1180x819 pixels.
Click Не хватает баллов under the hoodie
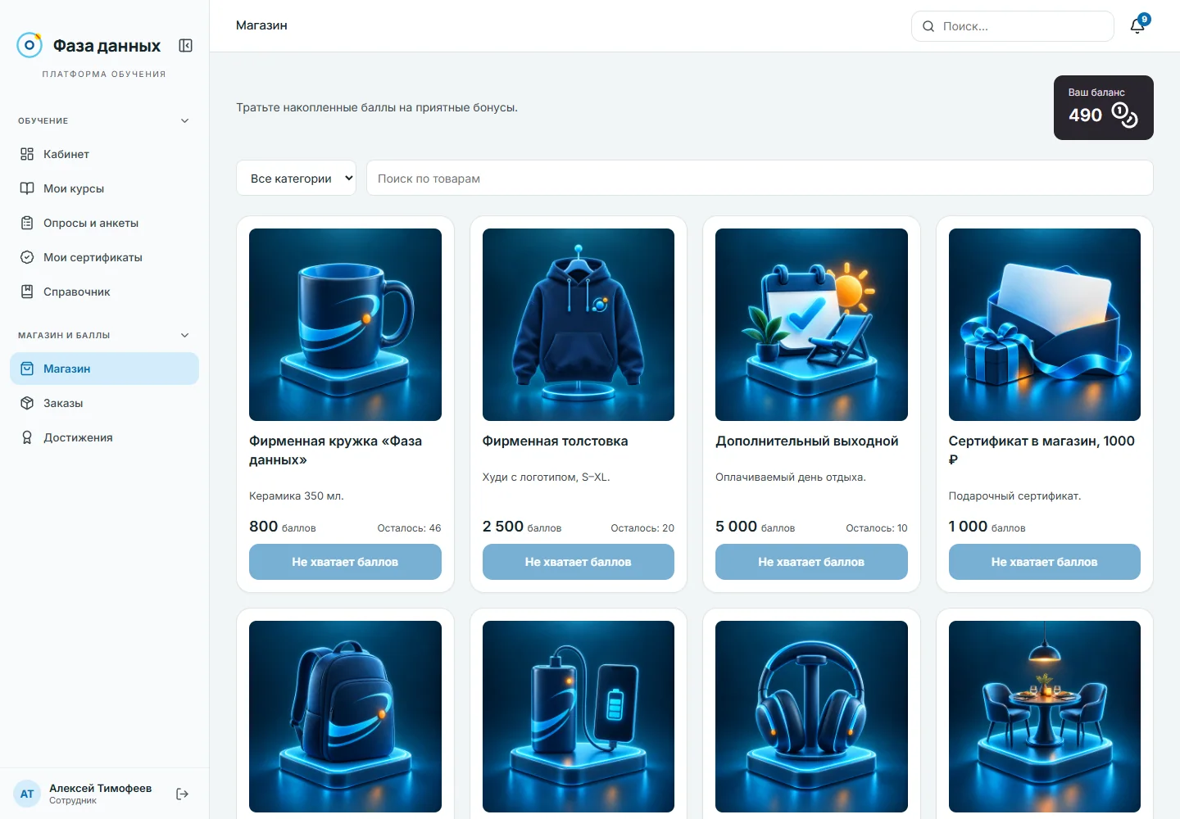(x=579, y=562)
